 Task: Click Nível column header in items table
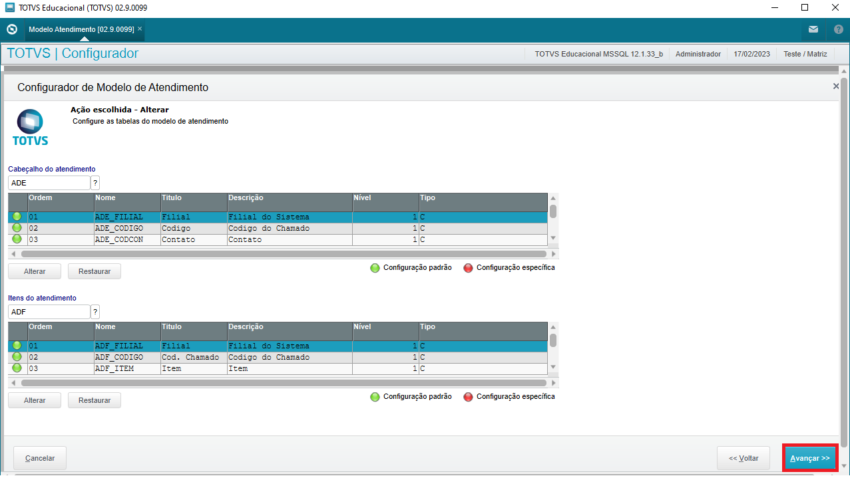(x=385, y=331)
